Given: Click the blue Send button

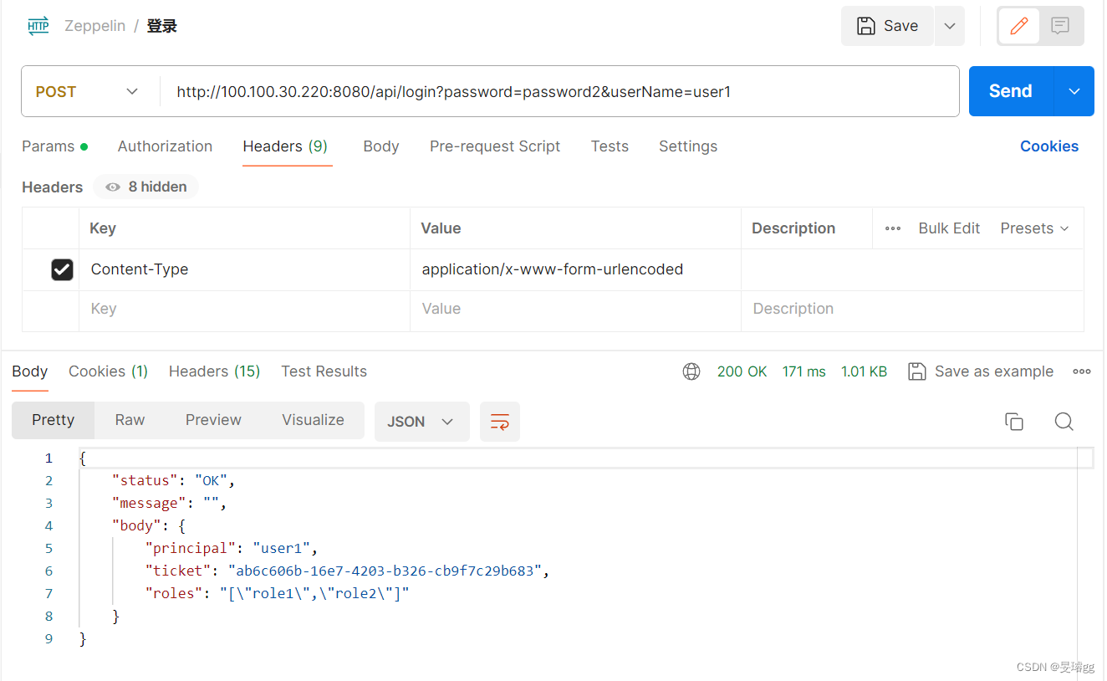Looking at the screenshot, I should [x=1011, y=91].
